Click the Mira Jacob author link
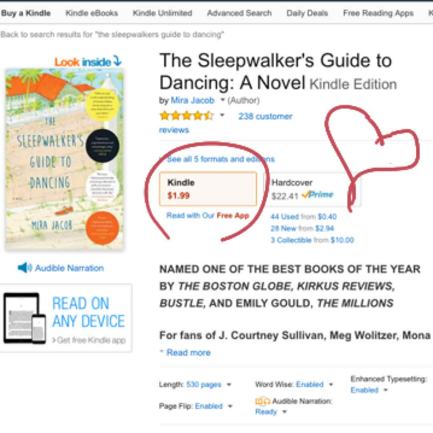The image size is (433, 433). [192, 100]
